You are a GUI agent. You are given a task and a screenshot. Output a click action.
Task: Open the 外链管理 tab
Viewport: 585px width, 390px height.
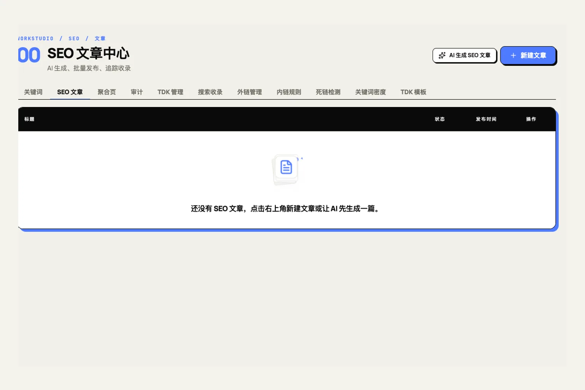click(249, 92)
